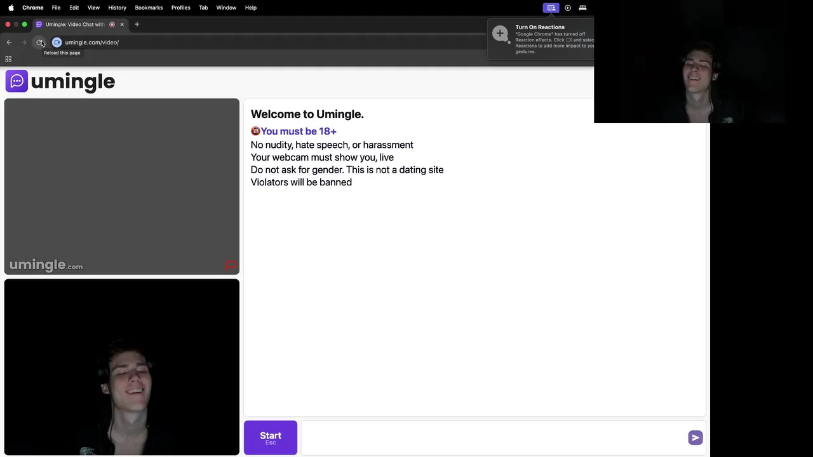The image size is (813, 457).
Task: Click the Umingle chat bubble logo icon
Action: [x=17, y=81]
